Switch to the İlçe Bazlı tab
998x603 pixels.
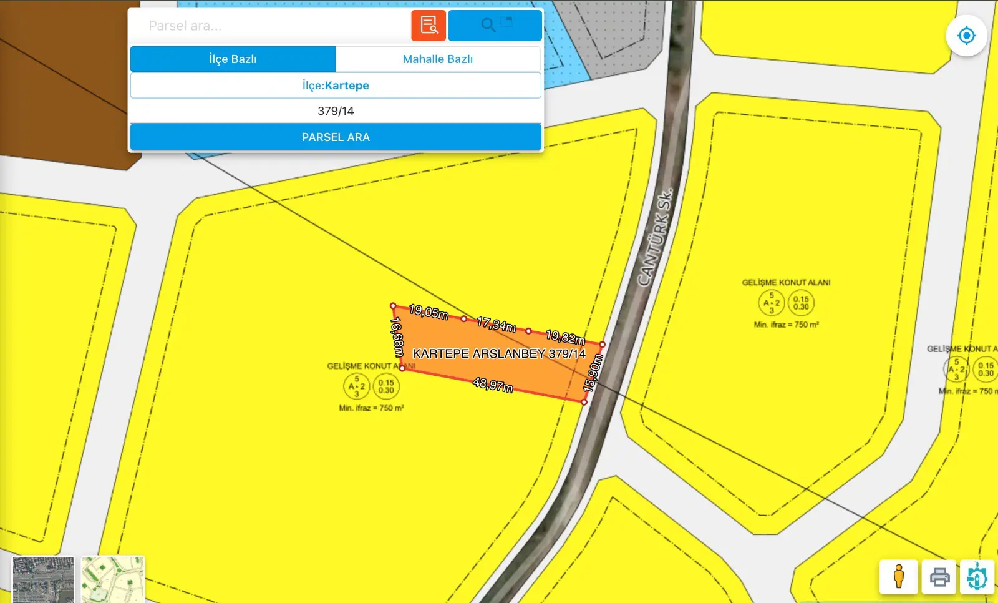pos(233,59)
